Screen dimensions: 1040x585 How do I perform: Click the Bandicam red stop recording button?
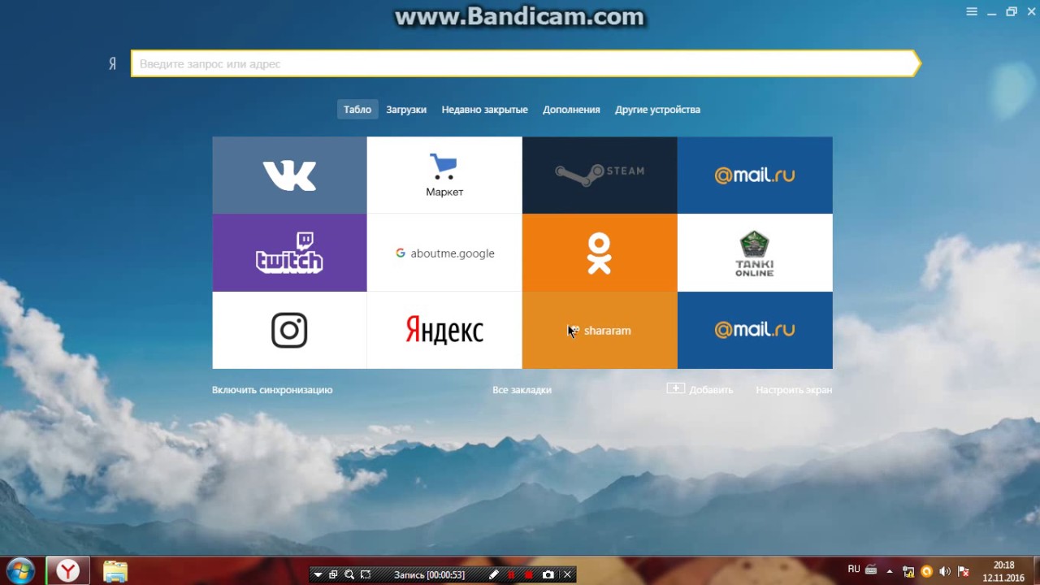coord(529,574)
